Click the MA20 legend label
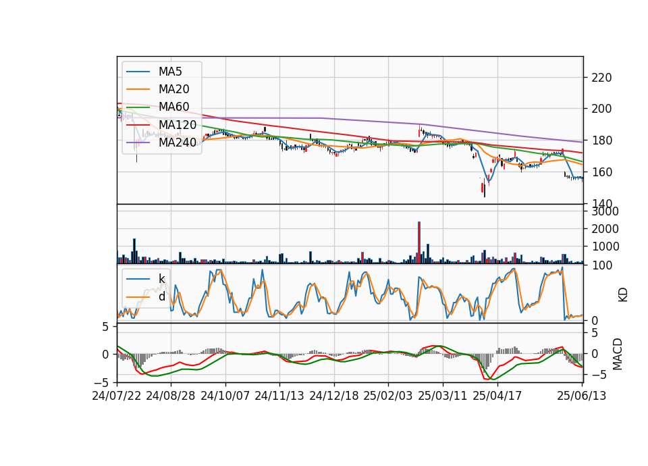The width and height of the screenshot is (648, 466). click(x=173, y=89)
